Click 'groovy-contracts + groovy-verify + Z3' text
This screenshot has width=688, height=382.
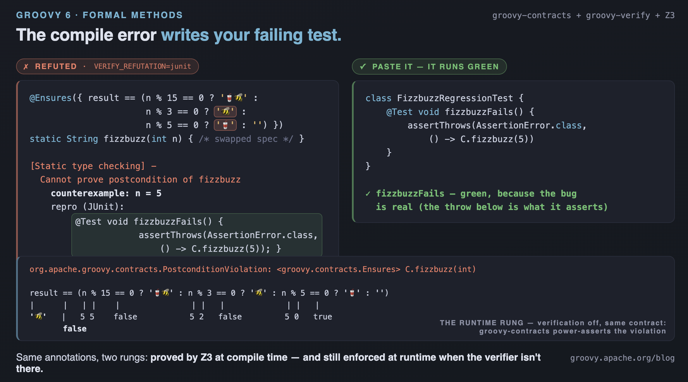583,15
